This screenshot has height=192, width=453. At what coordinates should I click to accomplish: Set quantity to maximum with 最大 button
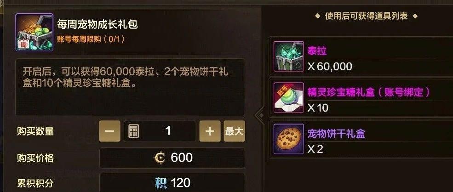(234, 131)
